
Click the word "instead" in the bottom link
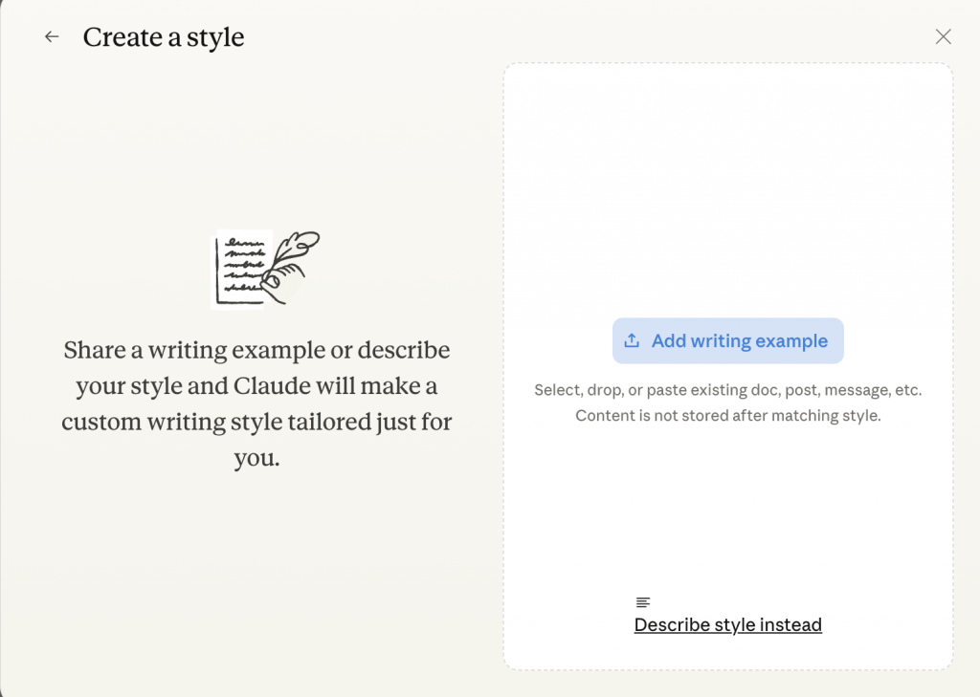[x=790, y=625]
